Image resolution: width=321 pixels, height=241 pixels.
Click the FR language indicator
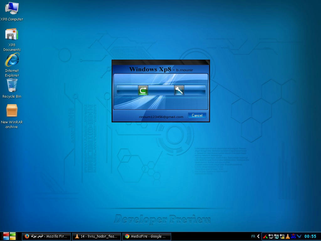(253, 236)
